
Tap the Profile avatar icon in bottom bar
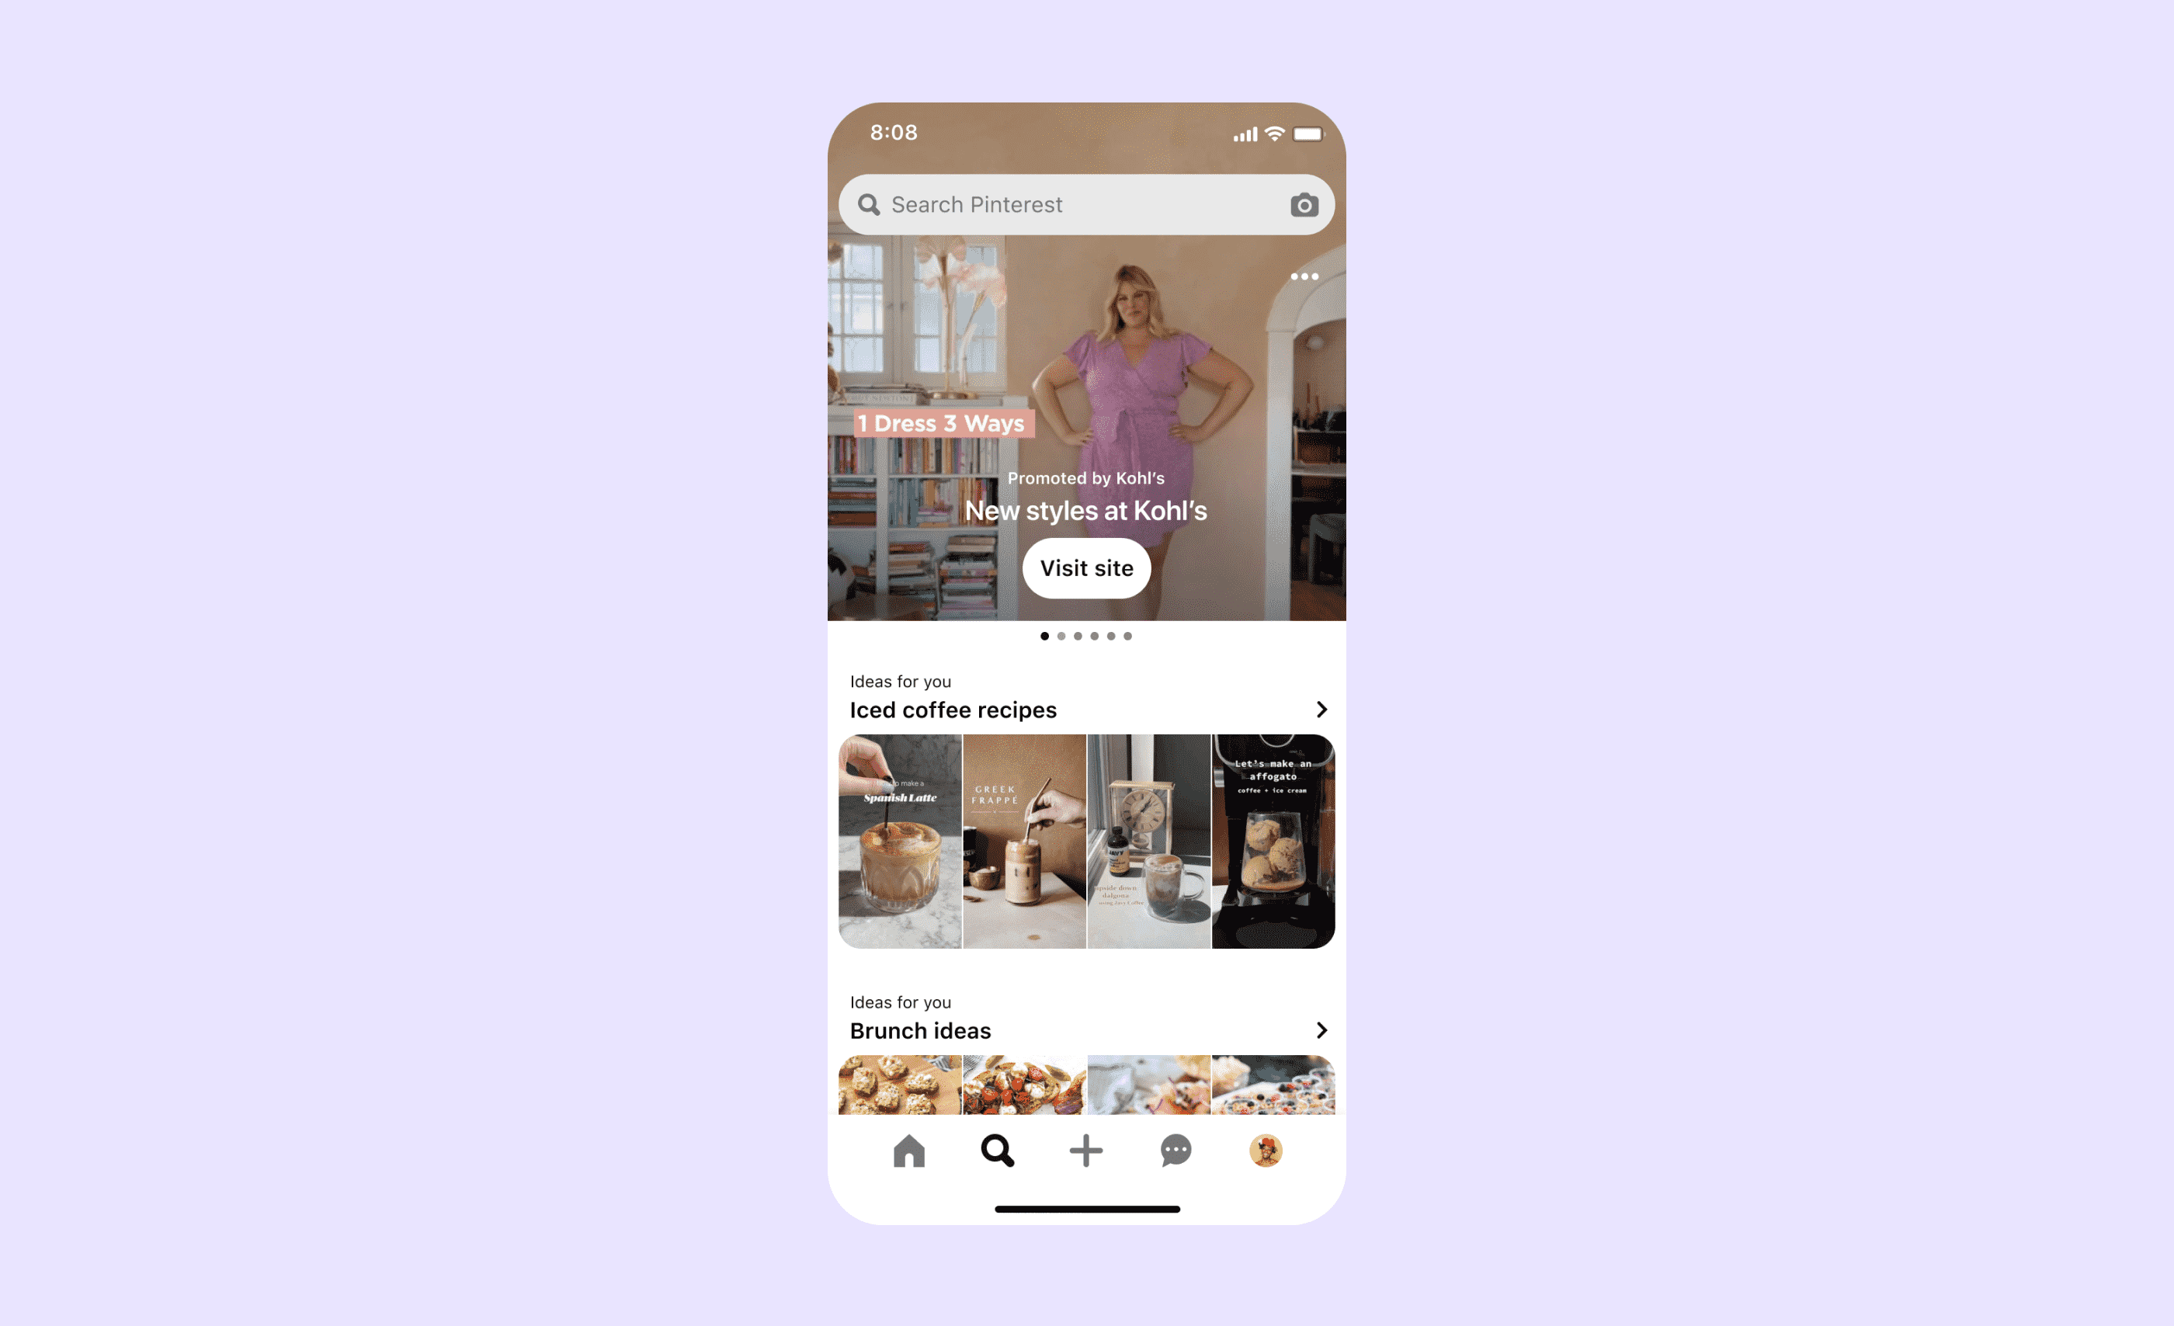(1266, 1149)
